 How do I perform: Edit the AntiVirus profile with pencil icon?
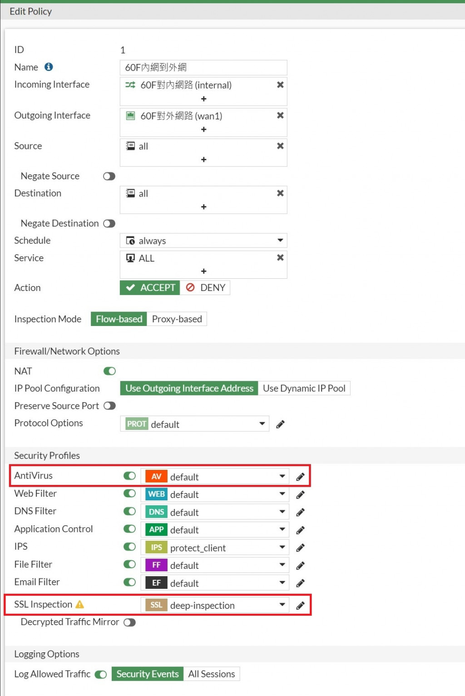click(300, 477)
